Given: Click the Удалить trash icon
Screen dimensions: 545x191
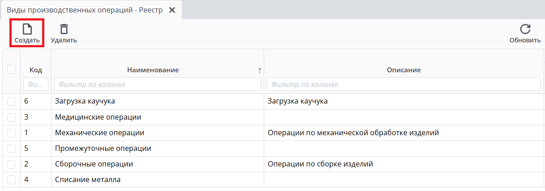Looking at the screenshot, I should [x=64, y=29].
